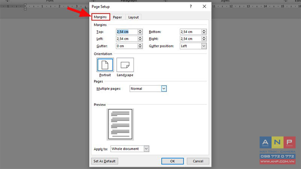Decrease the Bottom margin with down arrow

204,33
